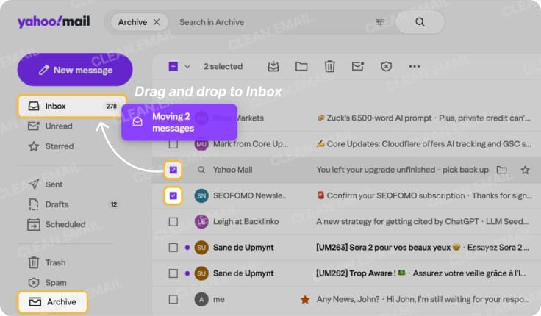Click the Spam shield sidebar icon

(34, 282)
